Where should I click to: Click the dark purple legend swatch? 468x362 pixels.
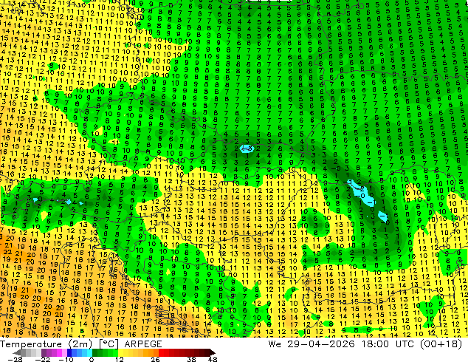[44, 352]
